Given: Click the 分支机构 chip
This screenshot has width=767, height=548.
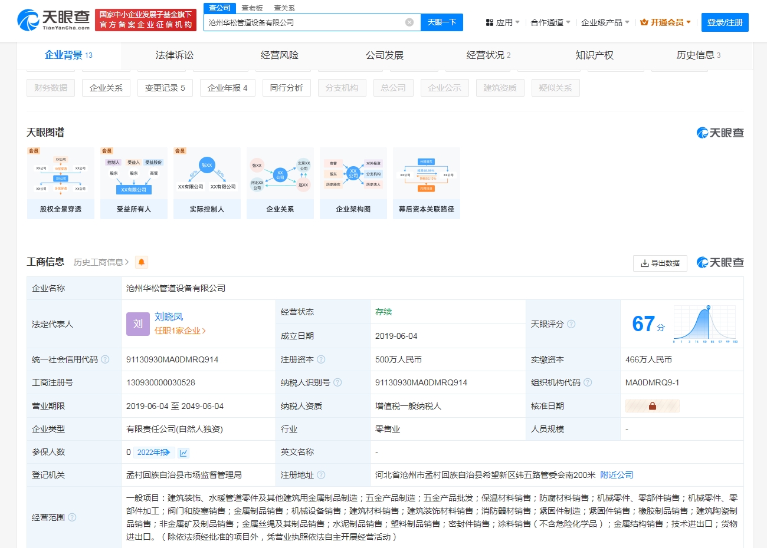Looking at the screenshot, I should tap(342, 88).
